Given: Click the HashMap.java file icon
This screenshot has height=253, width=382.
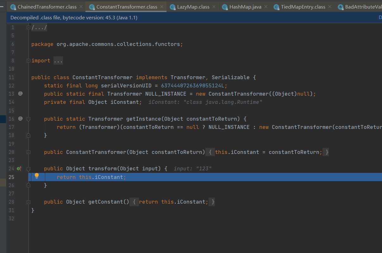Looking at the screenshot, I should pyautogui.click(x=225, y=7).
